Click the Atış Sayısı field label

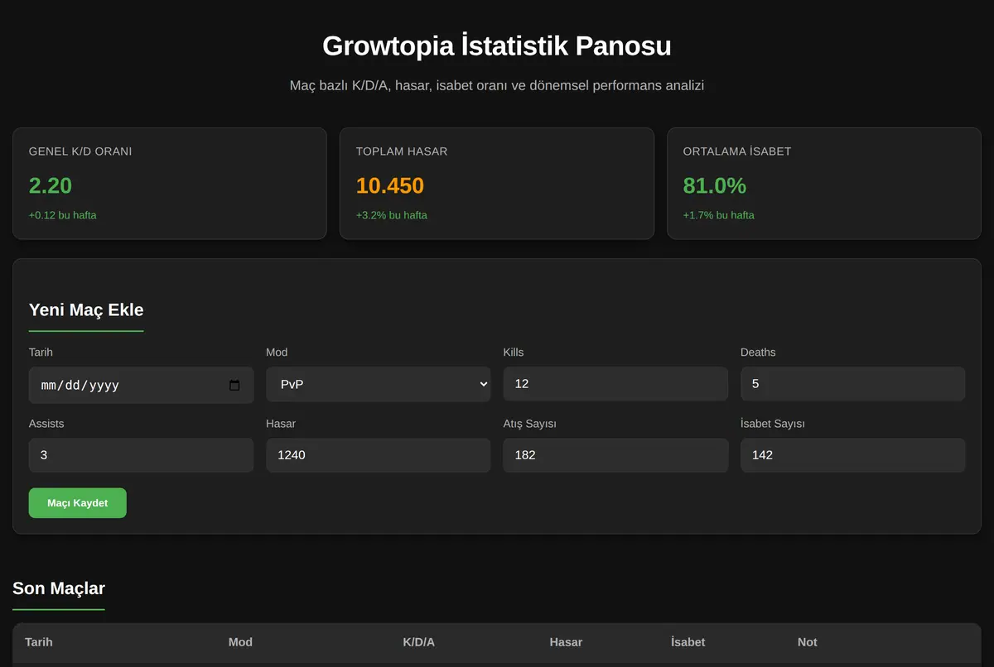tap(530, 424)
